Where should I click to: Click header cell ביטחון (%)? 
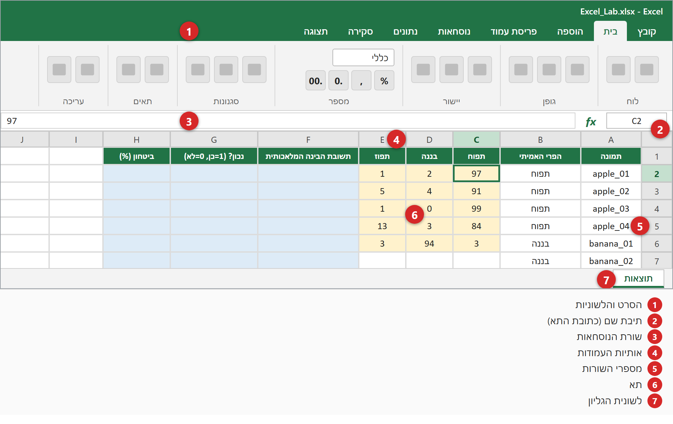tap(137, 156)
